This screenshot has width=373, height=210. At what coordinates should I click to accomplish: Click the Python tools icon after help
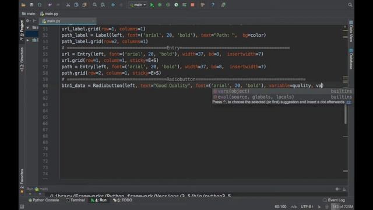tap(223, 5)
